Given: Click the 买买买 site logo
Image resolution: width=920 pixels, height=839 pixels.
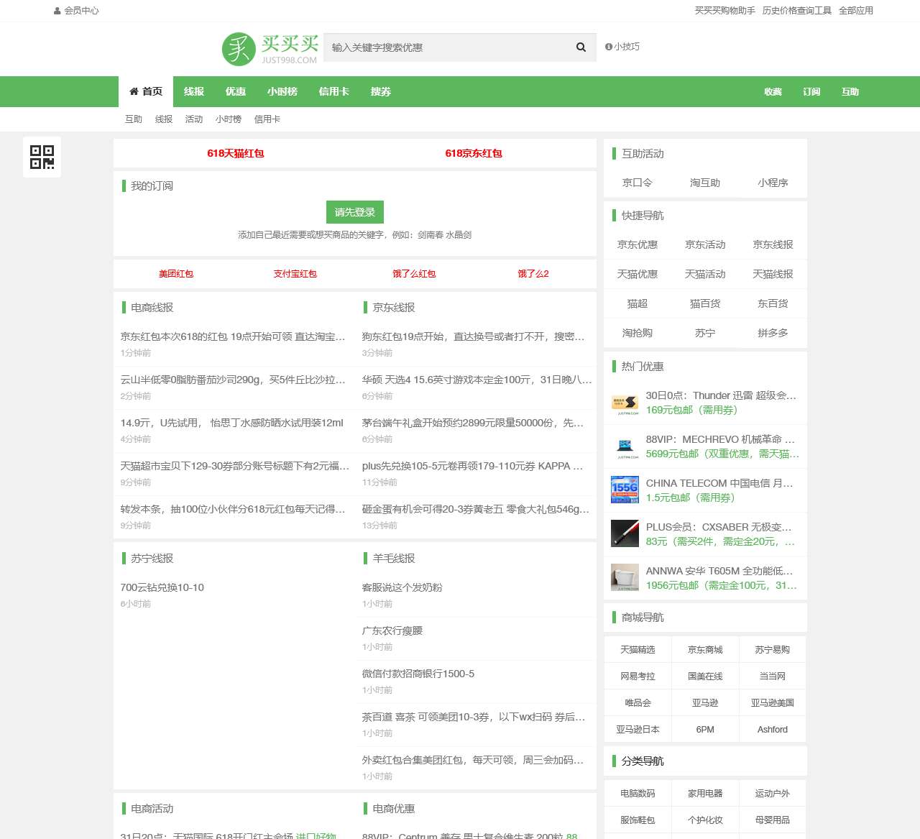Looking at the screenshot, I should click(x=270, y=49).
